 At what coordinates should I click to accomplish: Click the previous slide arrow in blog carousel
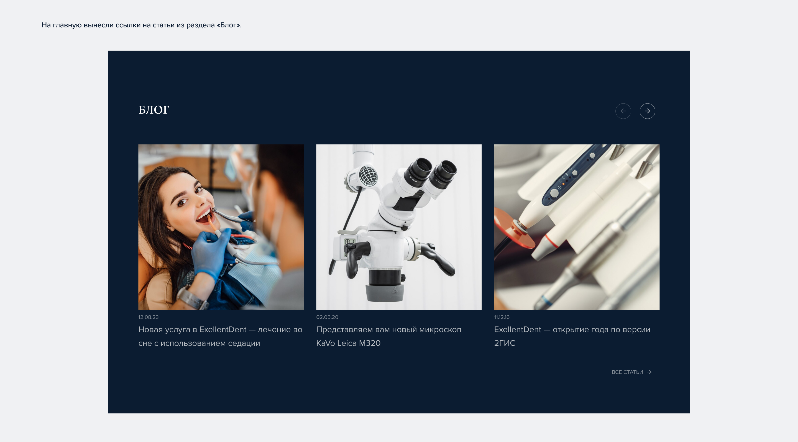[623, 111]
